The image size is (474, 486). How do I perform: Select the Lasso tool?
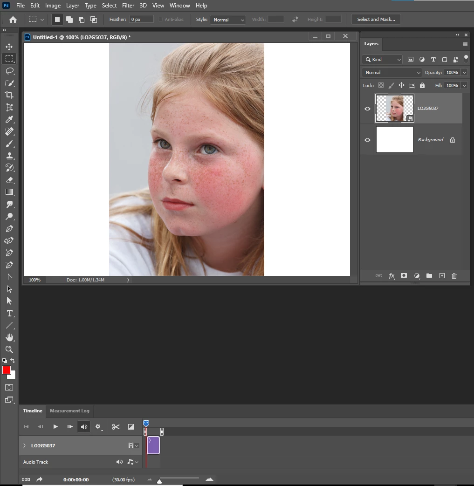click(x=9, y=71)
